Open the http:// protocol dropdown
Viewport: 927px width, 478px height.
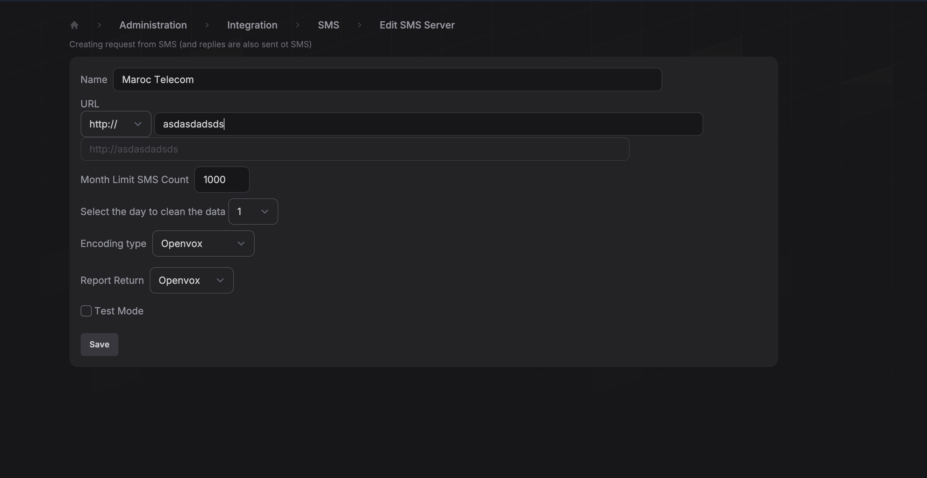[115, 124]
